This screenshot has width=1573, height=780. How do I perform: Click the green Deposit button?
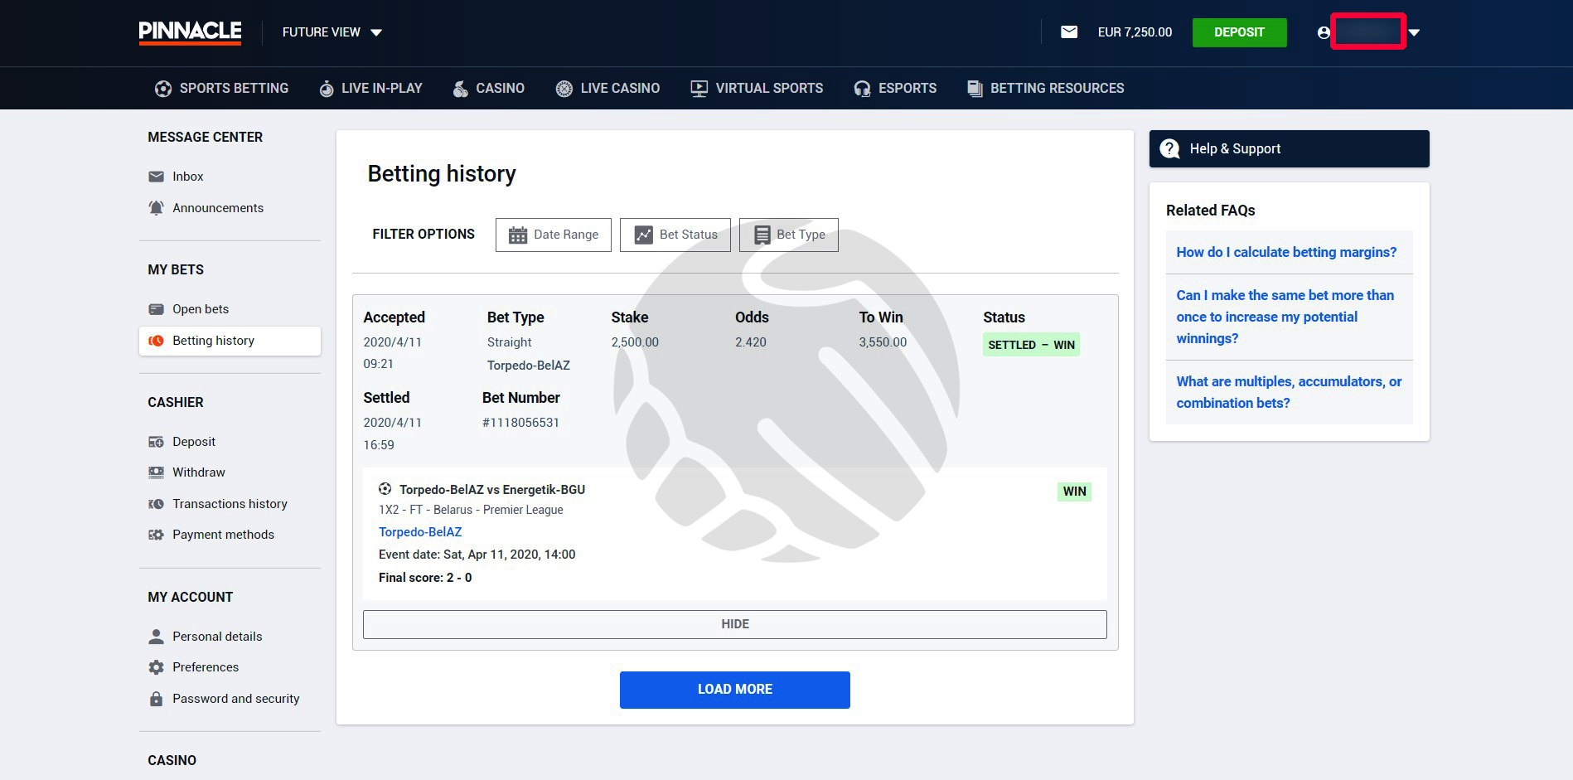tap(1239, 32)
